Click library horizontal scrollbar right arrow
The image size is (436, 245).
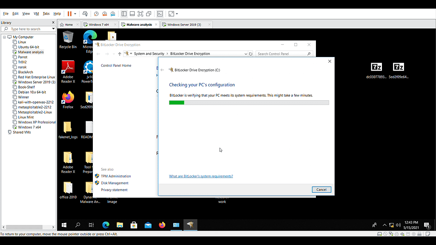[53, 227]
